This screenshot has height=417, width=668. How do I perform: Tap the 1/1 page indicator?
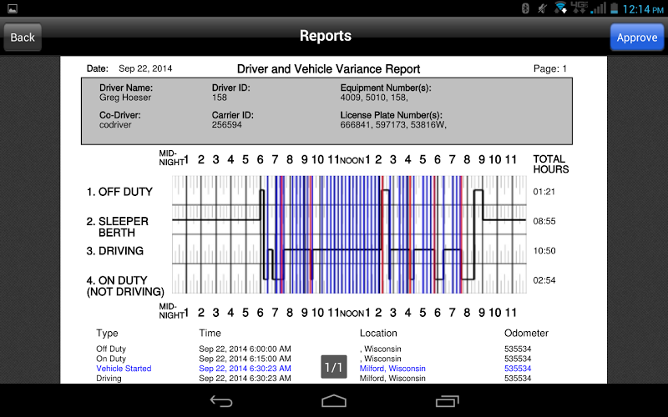pos(333,367)
